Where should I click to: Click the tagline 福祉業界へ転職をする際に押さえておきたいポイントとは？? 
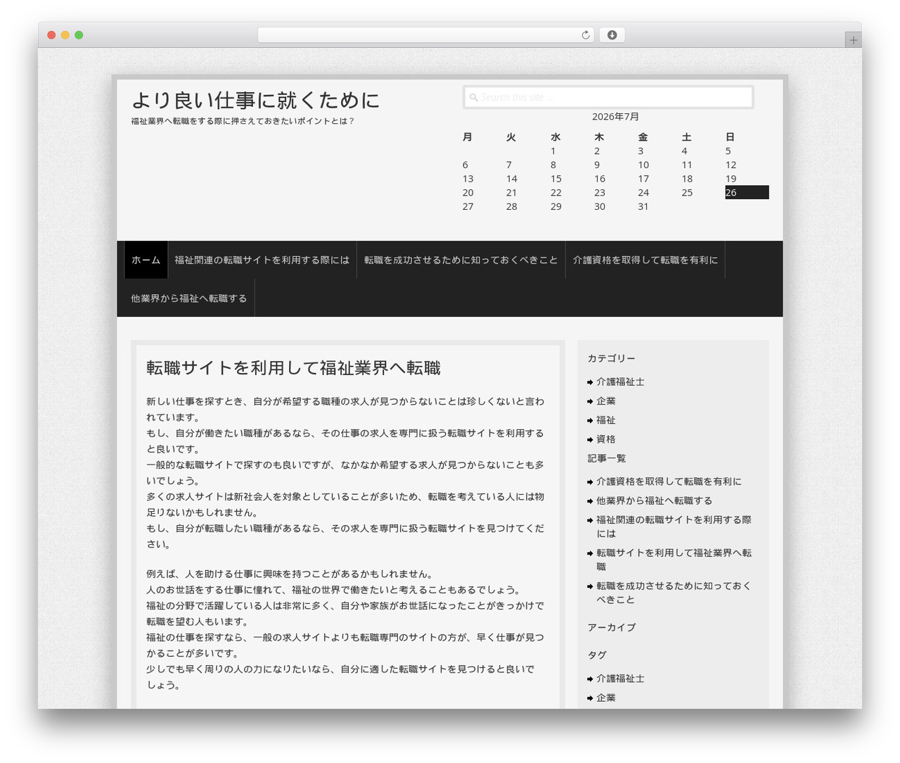243,121
